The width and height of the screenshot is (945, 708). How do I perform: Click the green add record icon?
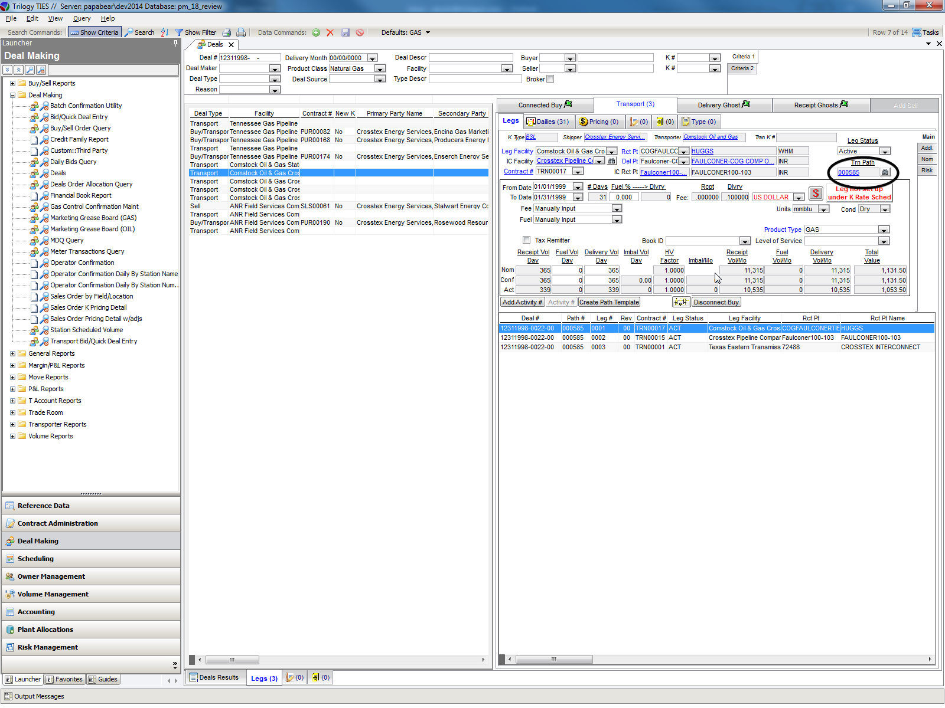(316, 32)
